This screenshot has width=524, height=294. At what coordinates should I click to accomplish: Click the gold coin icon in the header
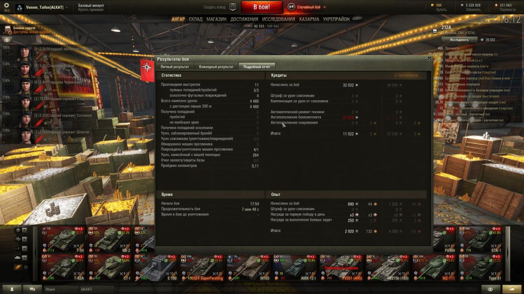(x=432, y=5)
